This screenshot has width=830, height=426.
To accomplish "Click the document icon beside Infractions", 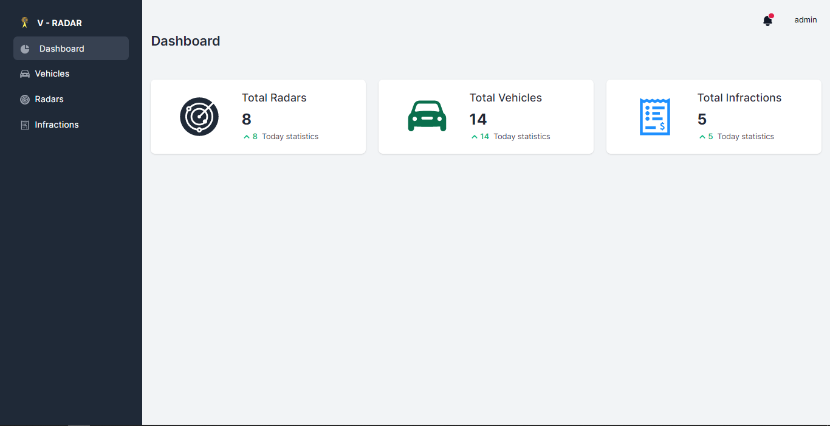I will [24, 125].
